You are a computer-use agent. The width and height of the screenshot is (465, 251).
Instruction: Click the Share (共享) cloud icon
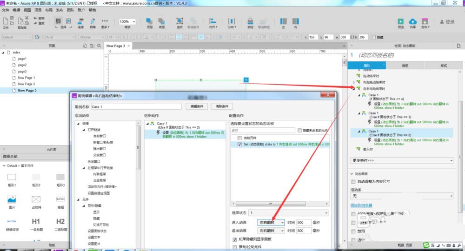tap(412, 21)
